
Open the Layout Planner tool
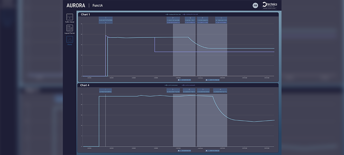70,29
